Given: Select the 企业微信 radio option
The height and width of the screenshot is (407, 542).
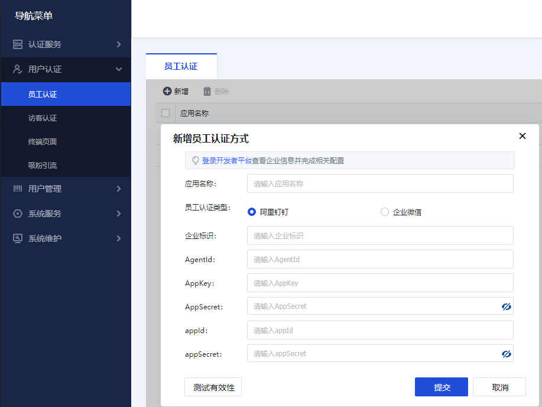Looking at the screenshot, I should pyautogui.click(x=385, y=212).
